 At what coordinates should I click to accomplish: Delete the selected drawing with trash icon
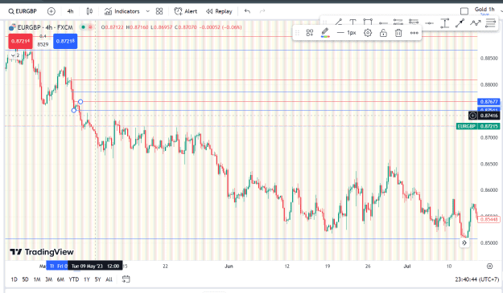click(398, 33)
